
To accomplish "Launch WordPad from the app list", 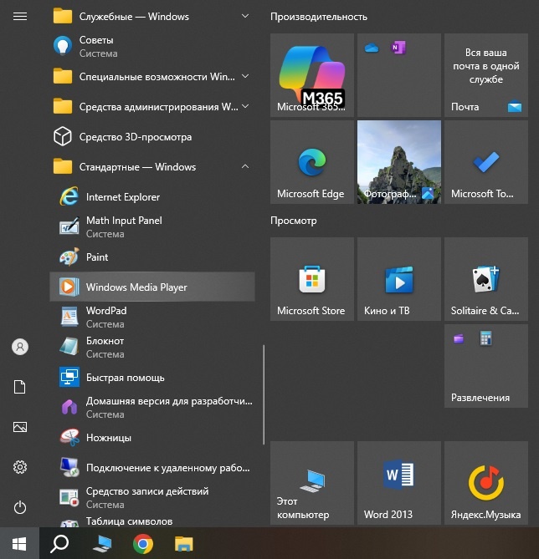I will [152, 317].
